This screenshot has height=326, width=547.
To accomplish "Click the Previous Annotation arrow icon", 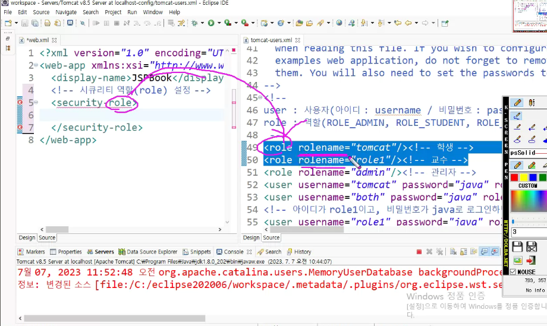I will (x=381, y=23).
